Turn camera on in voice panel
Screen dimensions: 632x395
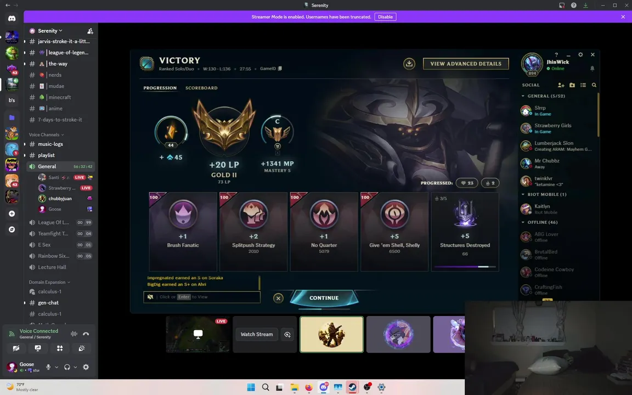point(16,348)
